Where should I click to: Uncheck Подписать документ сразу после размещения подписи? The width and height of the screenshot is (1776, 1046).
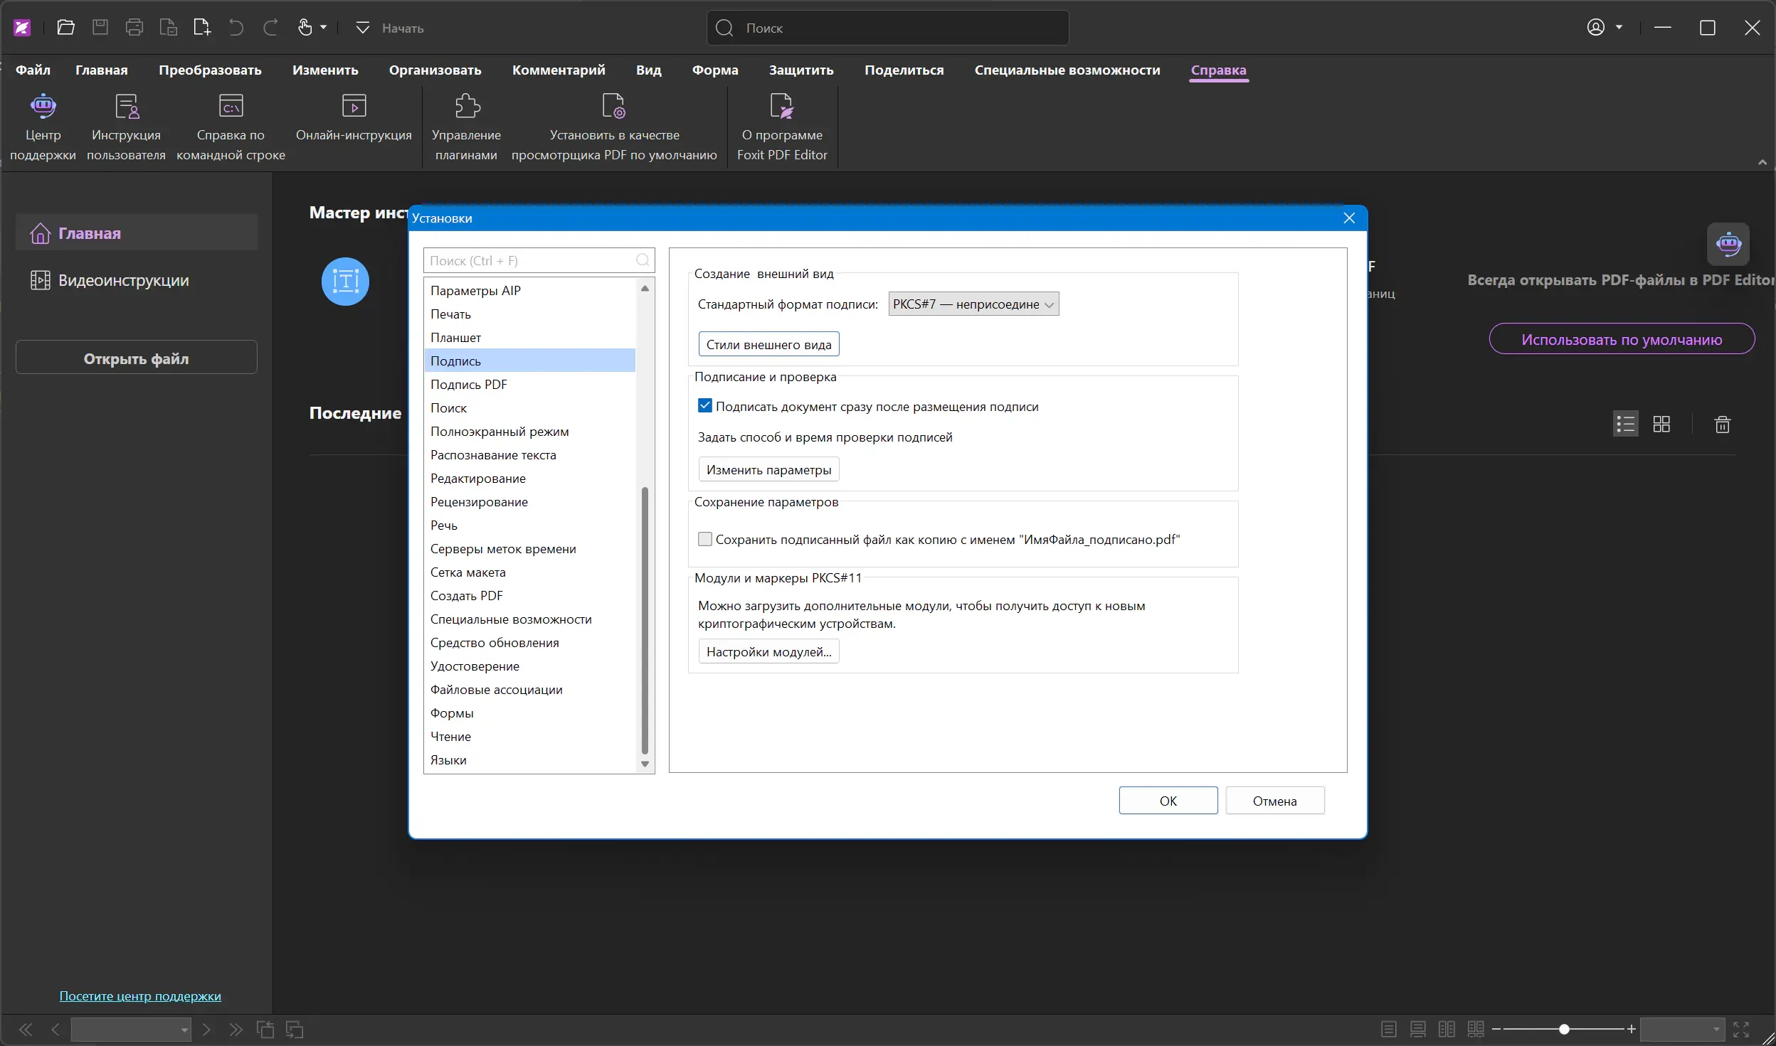pyautogui.click(x=704, y=406)
